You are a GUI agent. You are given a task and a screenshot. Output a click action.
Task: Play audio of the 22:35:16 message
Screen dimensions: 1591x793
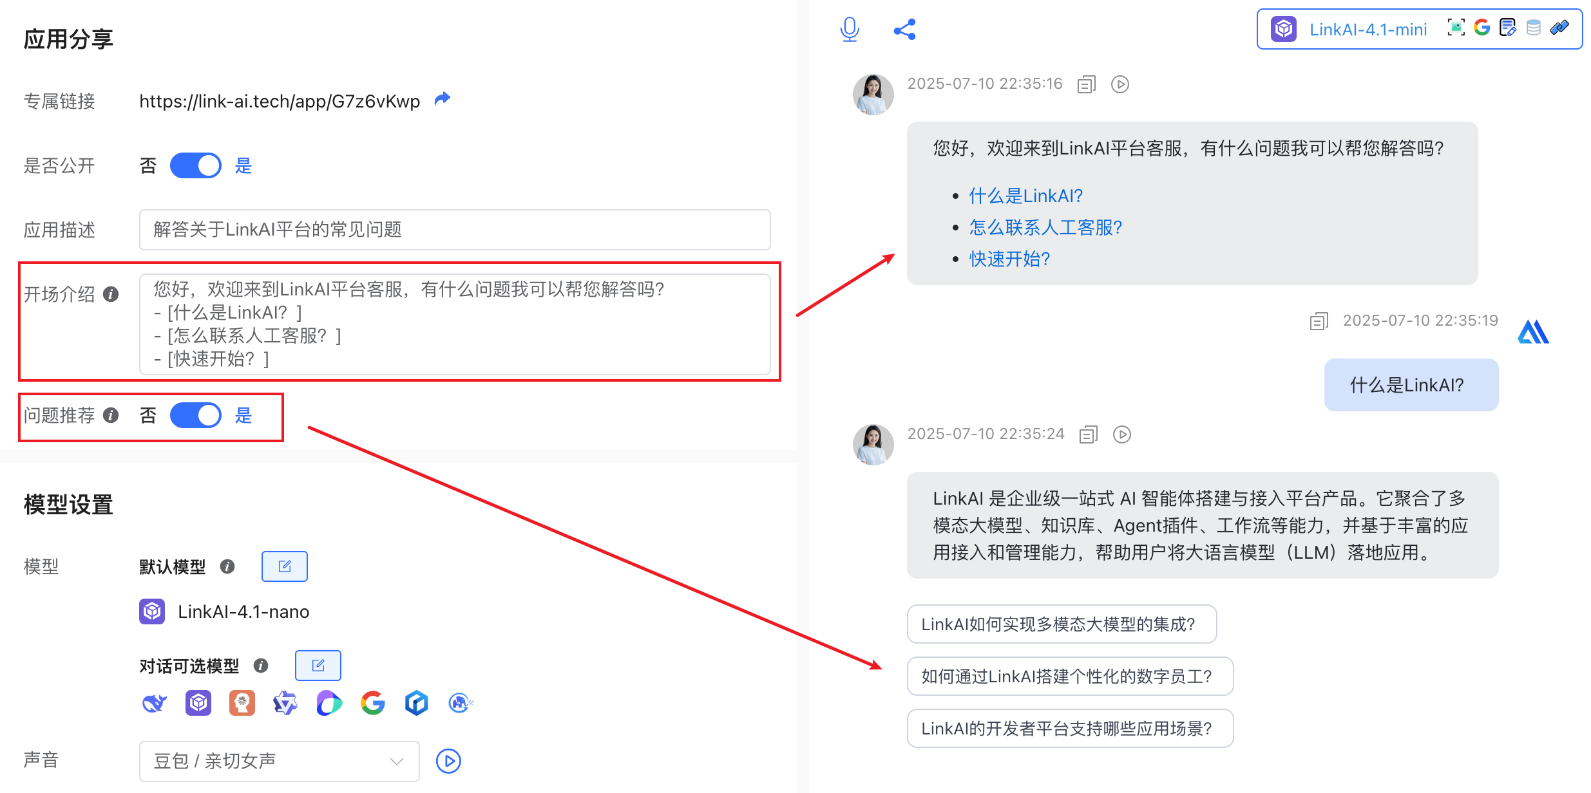click(1120, 84)
